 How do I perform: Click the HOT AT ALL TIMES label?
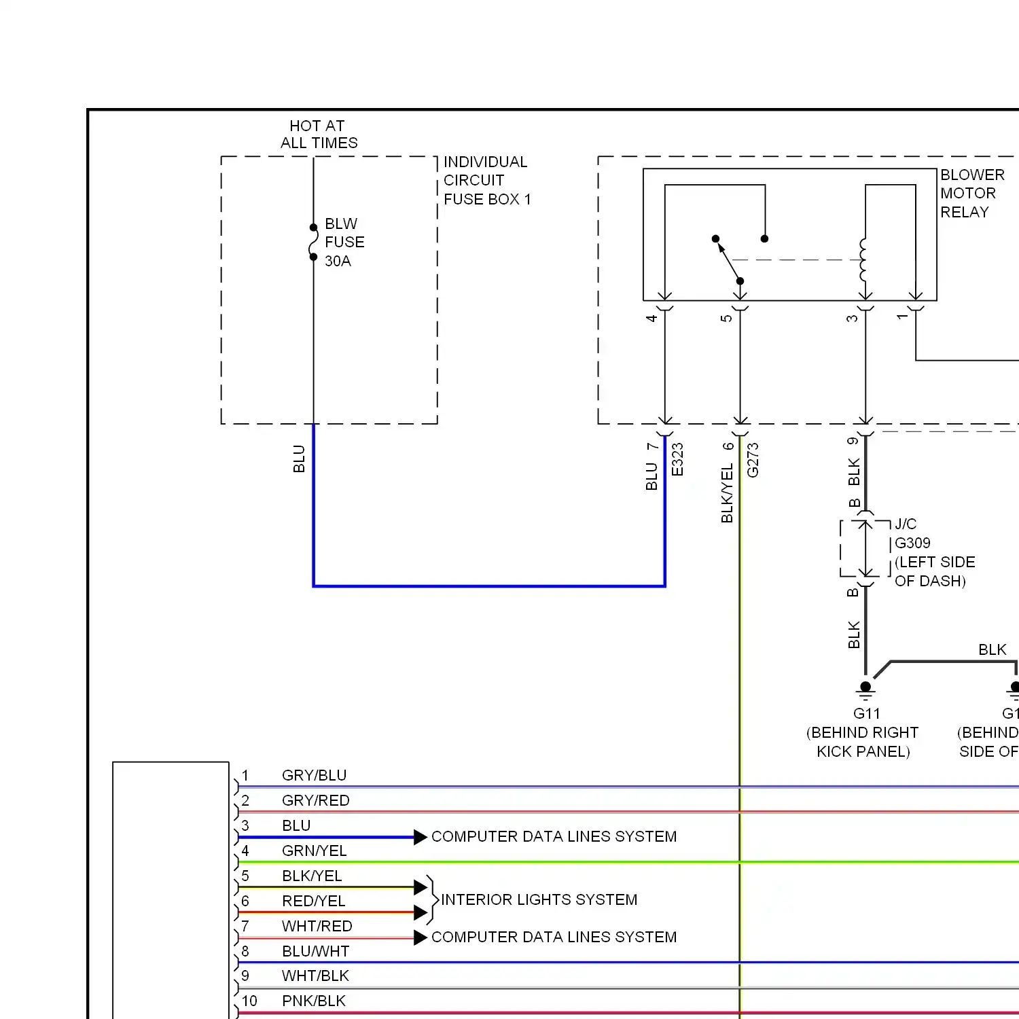tap(319, 135)
